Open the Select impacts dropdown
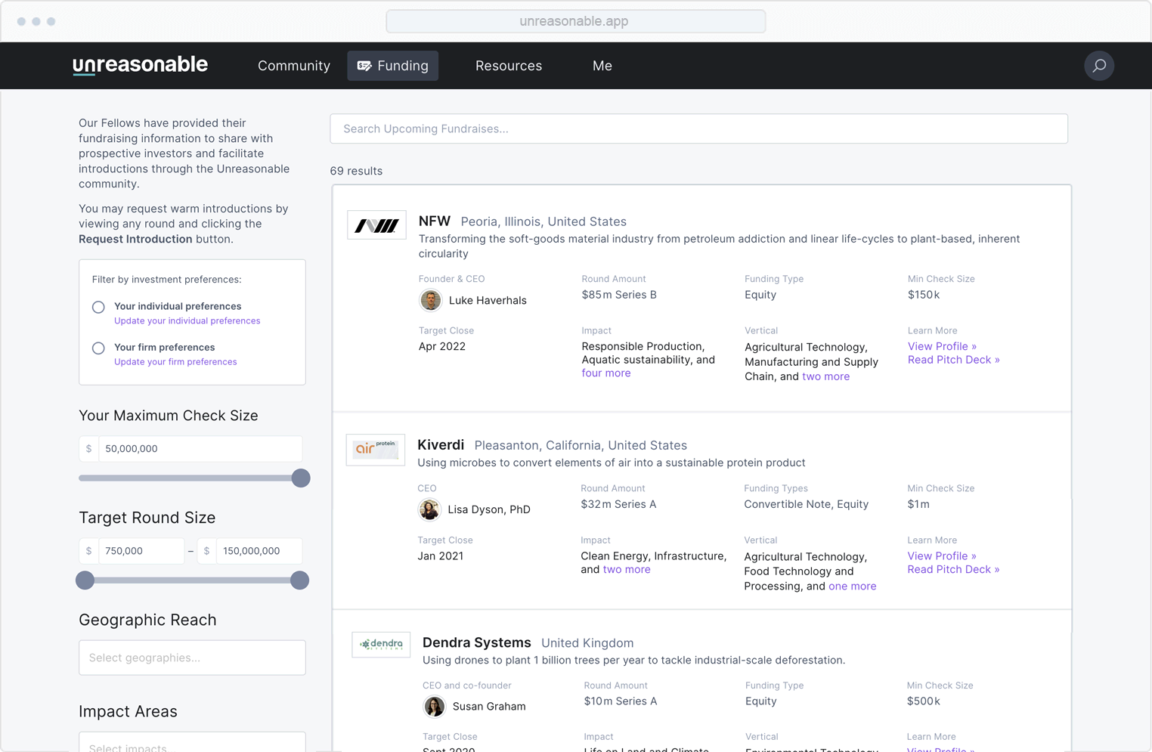 (x=192, y=741)
